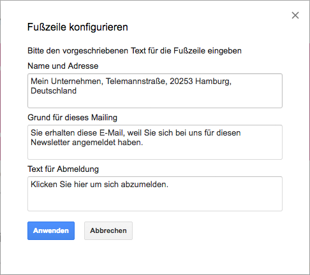This screenshot has height=275, width=310.
Task: Place cursor on postal code '20253'
Action: pos(181,81)
